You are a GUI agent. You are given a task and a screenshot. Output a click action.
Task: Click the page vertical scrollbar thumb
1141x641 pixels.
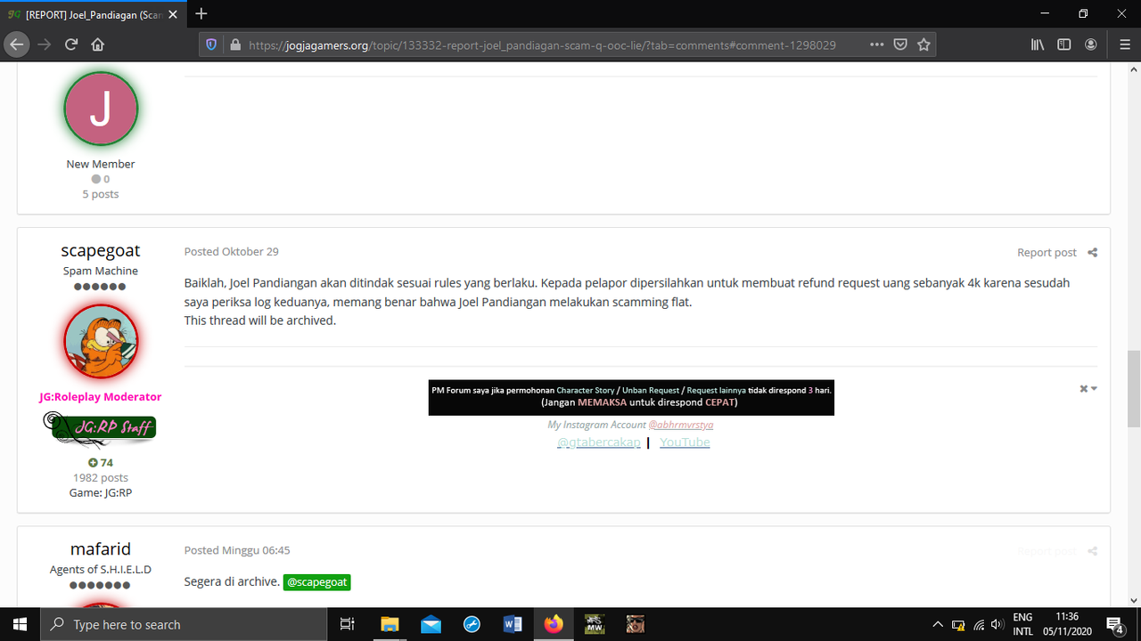click(1133, 389)
